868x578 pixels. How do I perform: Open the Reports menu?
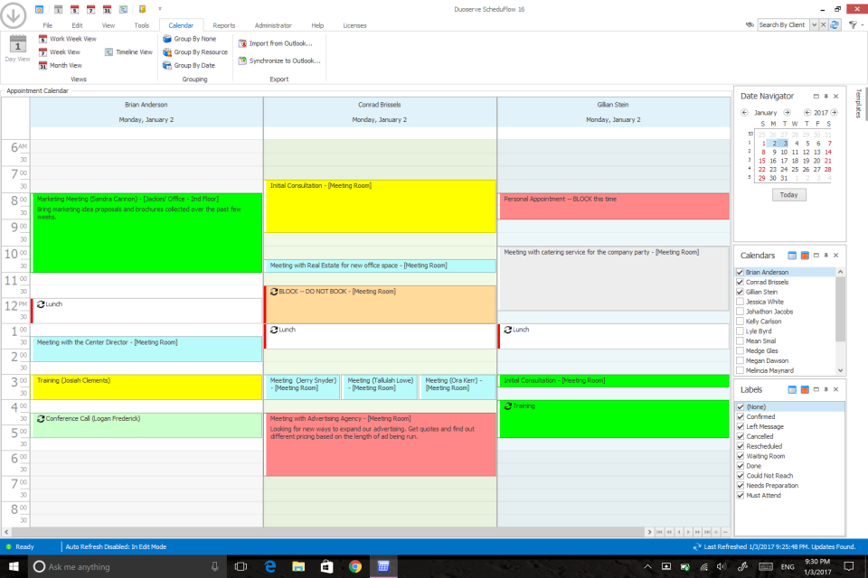coord(223,24)
